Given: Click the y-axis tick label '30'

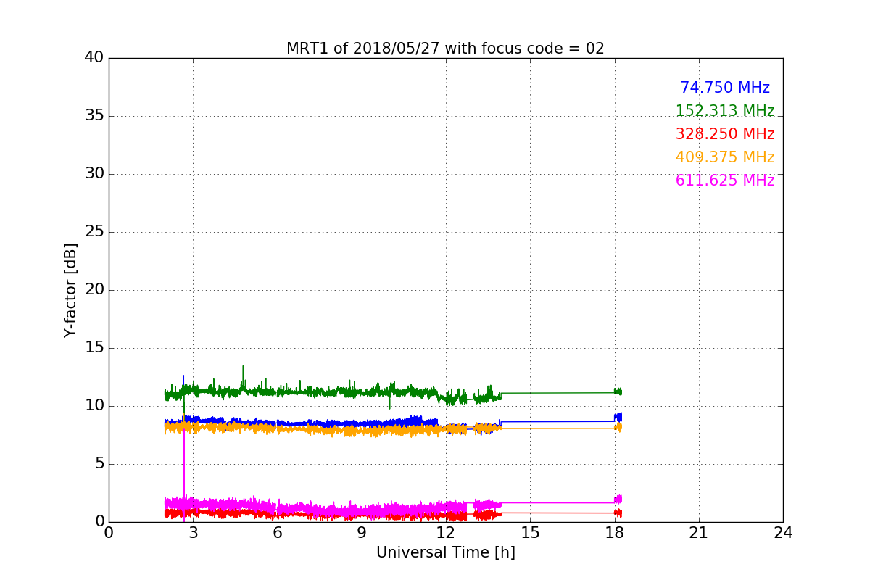Looking at the screenshot, I should coord(94,174).
